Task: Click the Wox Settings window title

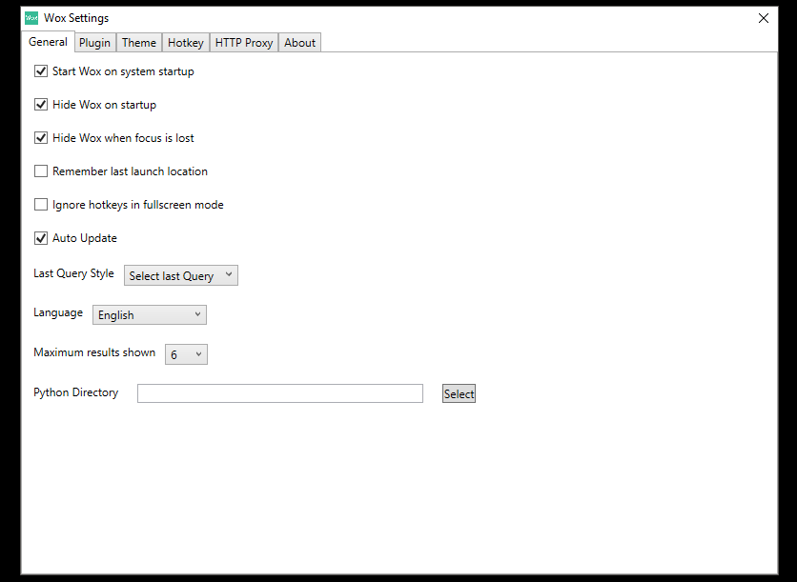Action: click(x=76, y=18)
